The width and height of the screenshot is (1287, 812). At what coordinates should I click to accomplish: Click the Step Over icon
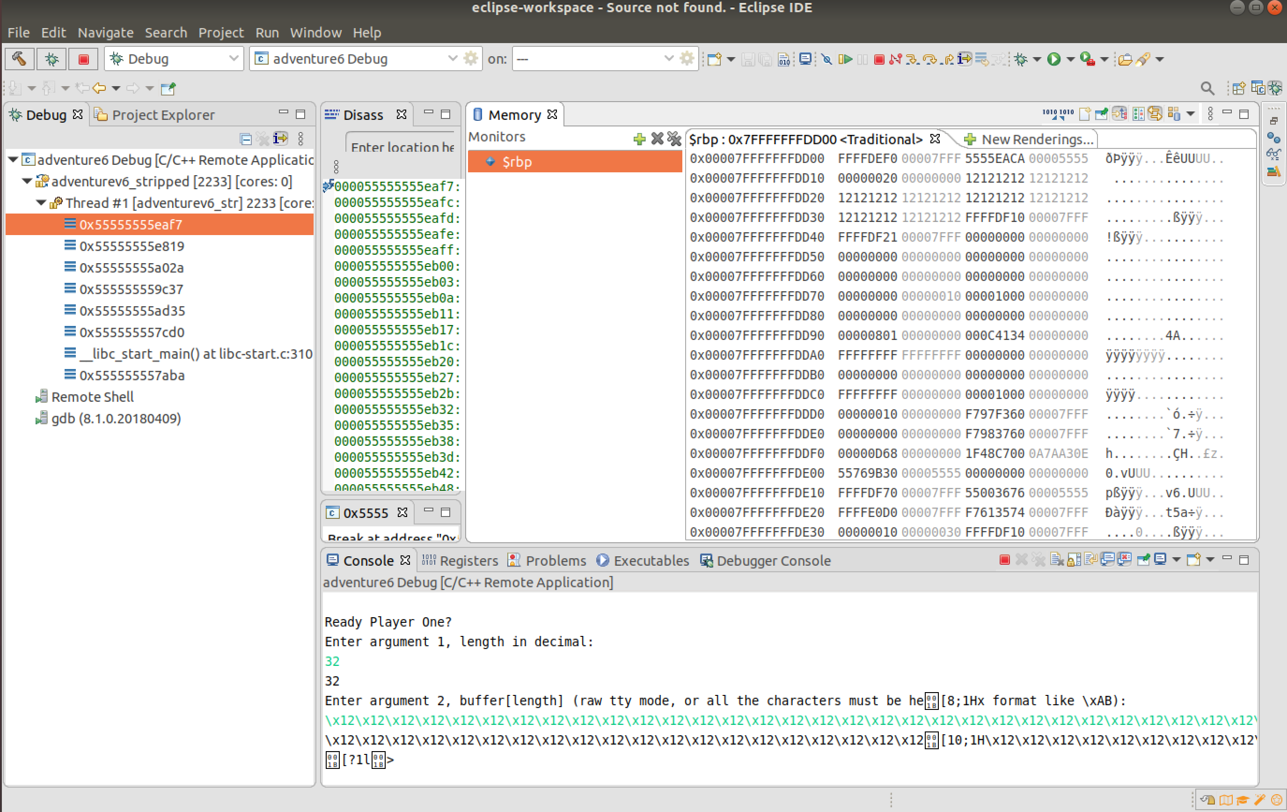click(x=930, y=59)
